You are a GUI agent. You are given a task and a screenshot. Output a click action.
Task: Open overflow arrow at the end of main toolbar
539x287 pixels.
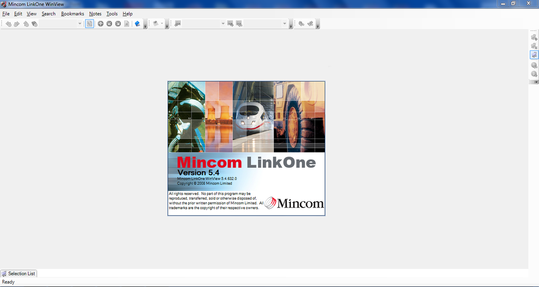pos(318,24)
